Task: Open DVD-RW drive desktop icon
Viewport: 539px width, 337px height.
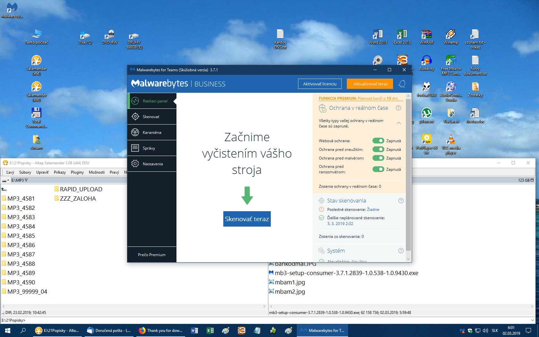Action: point(110,37)
